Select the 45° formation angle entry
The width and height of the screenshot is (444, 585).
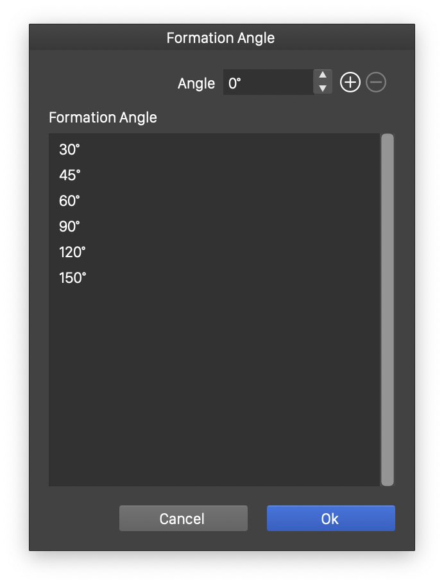tap(70, 175)
